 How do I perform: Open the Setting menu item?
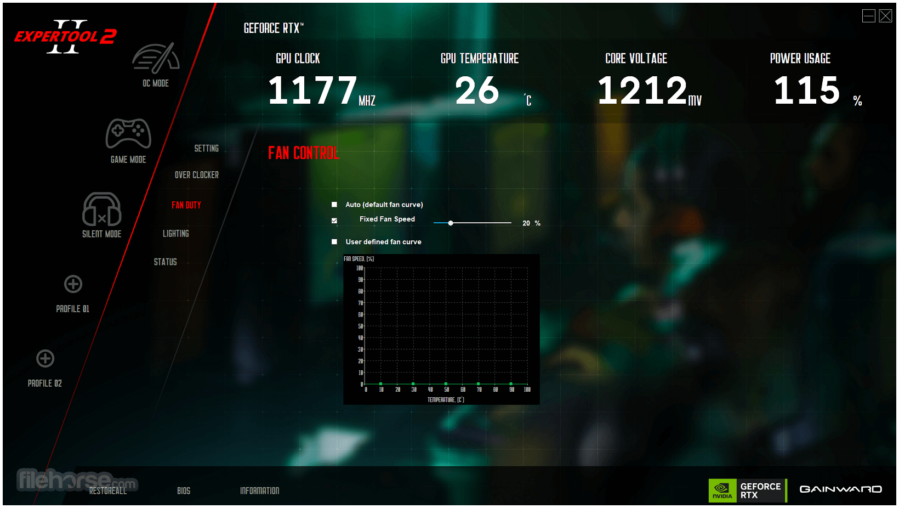[207, 149]
